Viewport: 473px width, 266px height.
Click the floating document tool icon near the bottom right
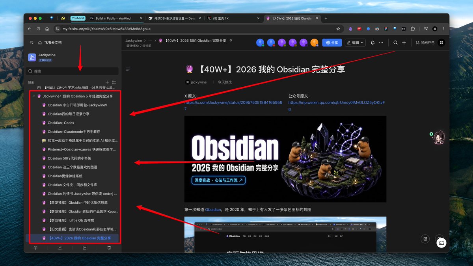(425, 239)
